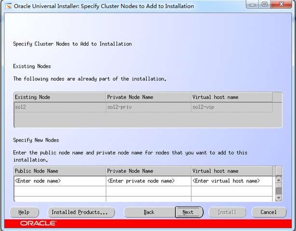
Task: Click second empty row under new Virtual host name
Action: pyautogui.click(x=232, y=191)
